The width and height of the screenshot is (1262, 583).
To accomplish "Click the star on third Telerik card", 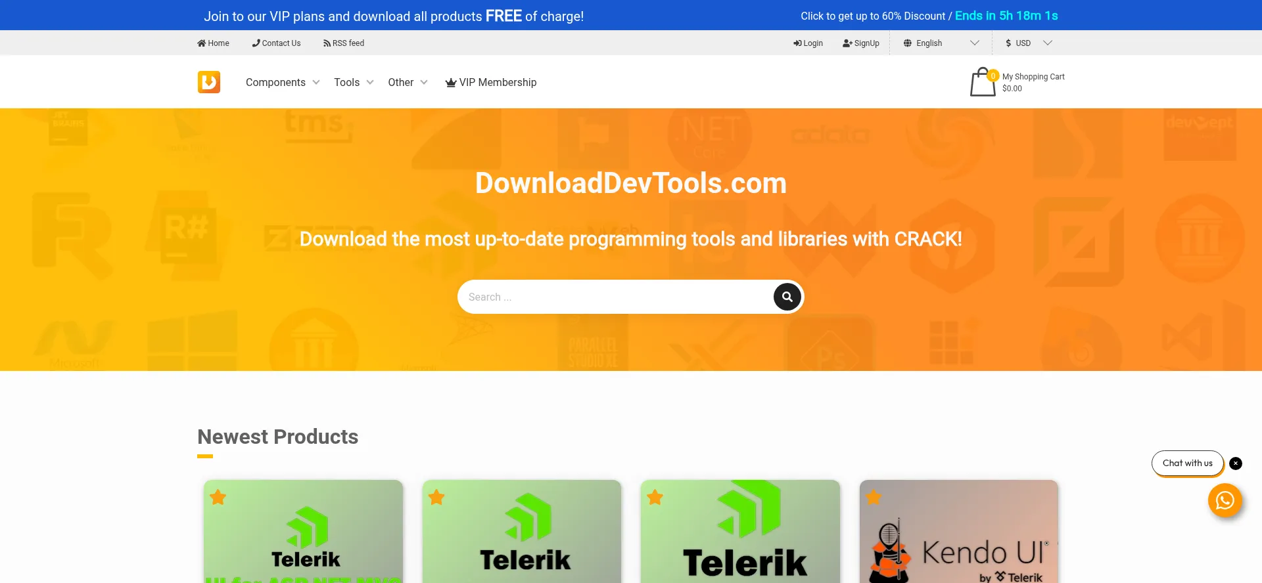I will click(x=655, y=498).
